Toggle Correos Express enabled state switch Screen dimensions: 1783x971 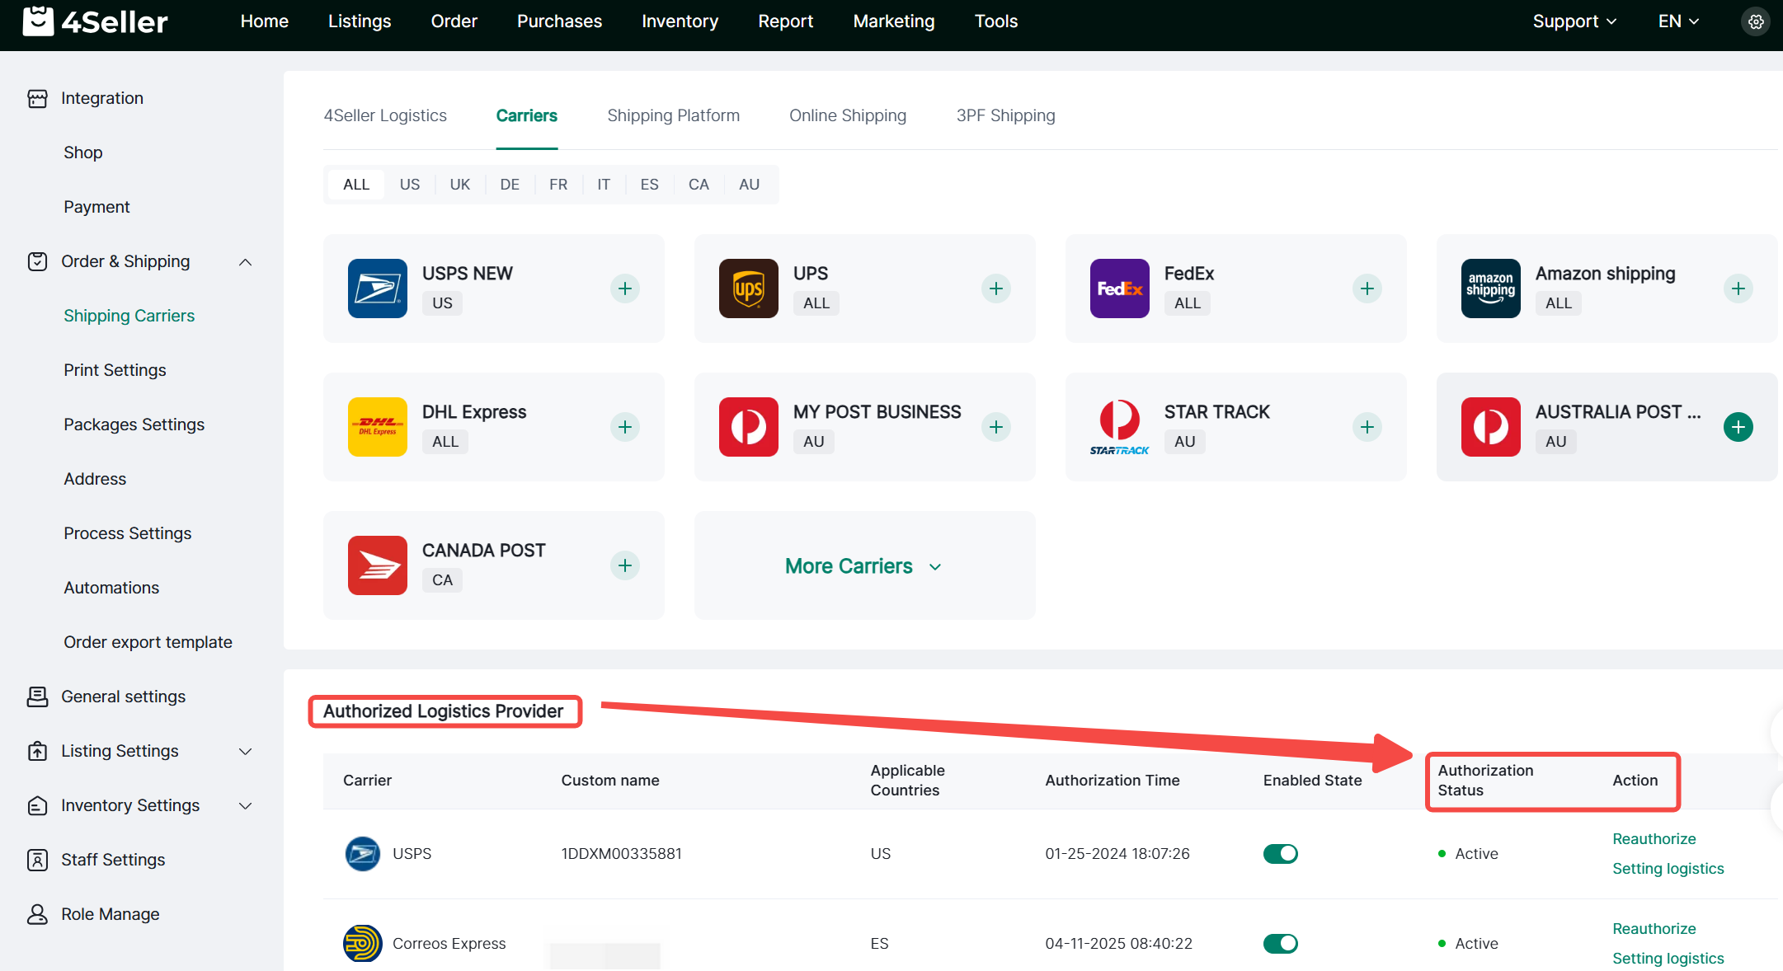point(1280,944)
